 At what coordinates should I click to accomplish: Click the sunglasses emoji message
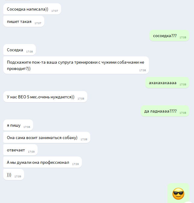coord(178,194)
